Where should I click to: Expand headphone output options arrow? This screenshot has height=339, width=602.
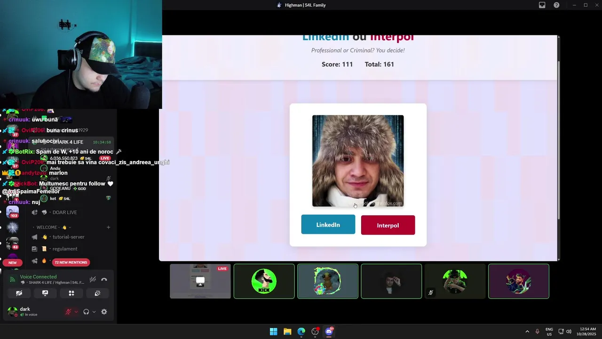[x=94, y=312]
